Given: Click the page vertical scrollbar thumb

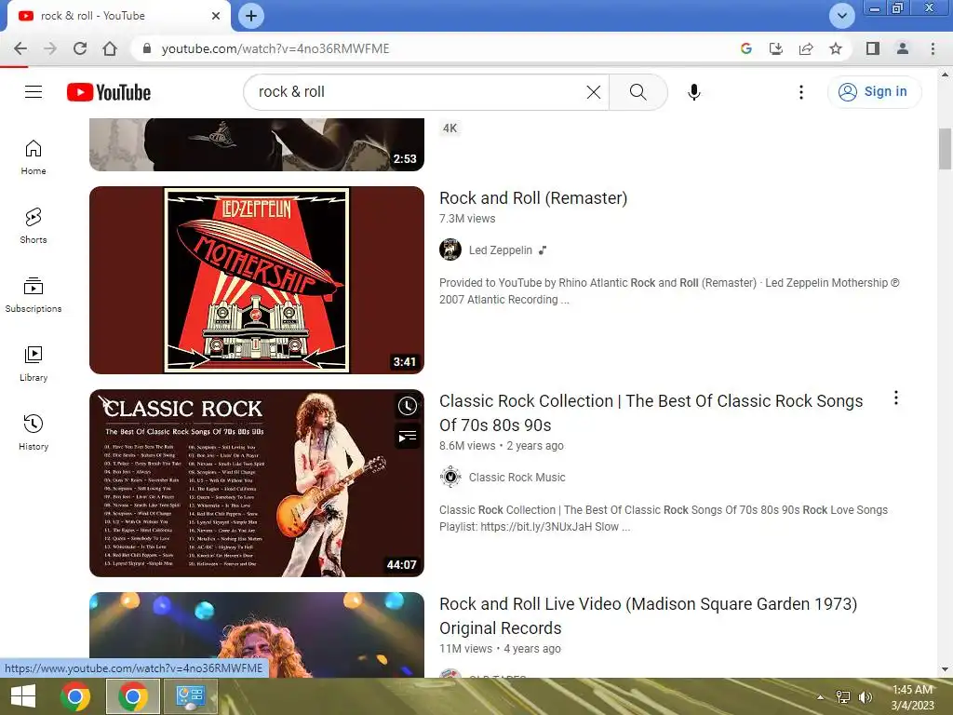Looking at the screenshot, I should pos(945,149).
